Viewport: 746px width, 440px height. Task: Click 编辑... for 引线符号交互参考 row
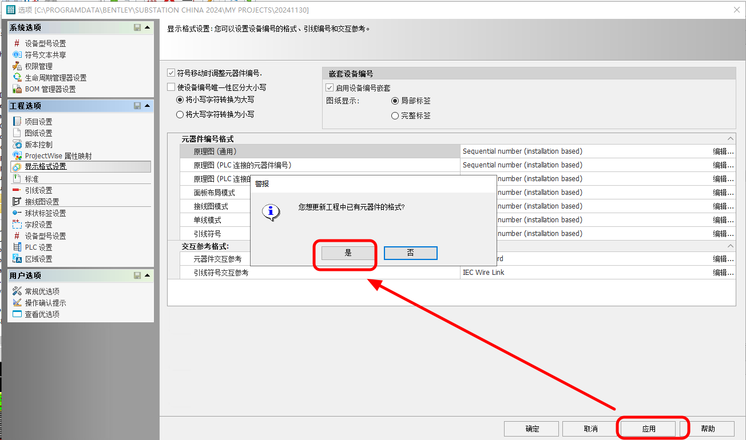(723, 273)
